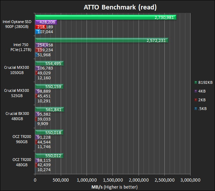Click the 42,439 data label

44,165
